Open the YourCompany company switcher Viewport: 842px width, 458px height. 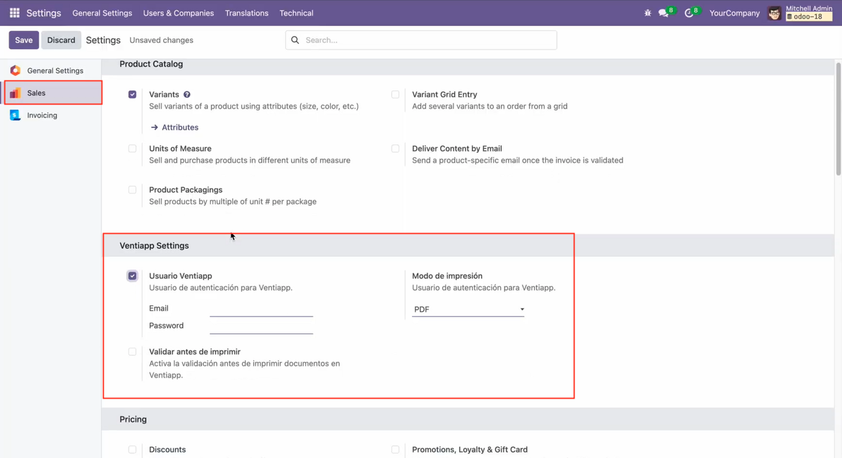click(735, 13)
